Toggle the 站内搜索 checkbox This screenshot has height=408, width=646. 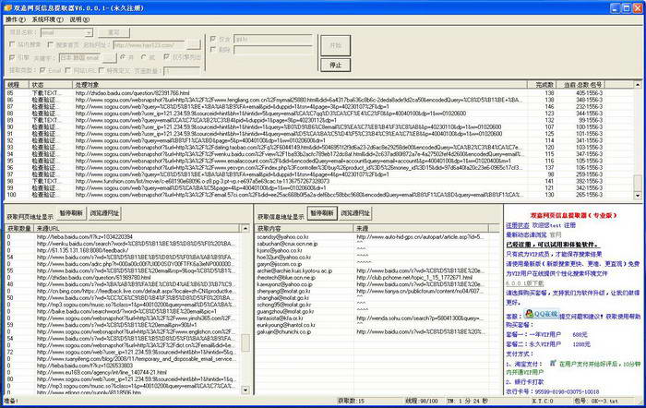click(12, 44)
